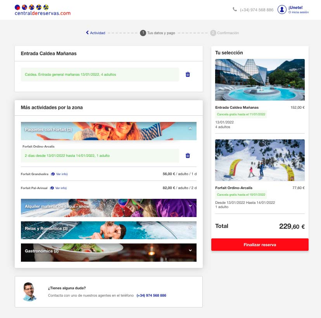Image resolution: width=321 pixels, height=318 pixels.
Task: Click the 82,00 € / adulto / 2 d price
Action: [179, 188]
